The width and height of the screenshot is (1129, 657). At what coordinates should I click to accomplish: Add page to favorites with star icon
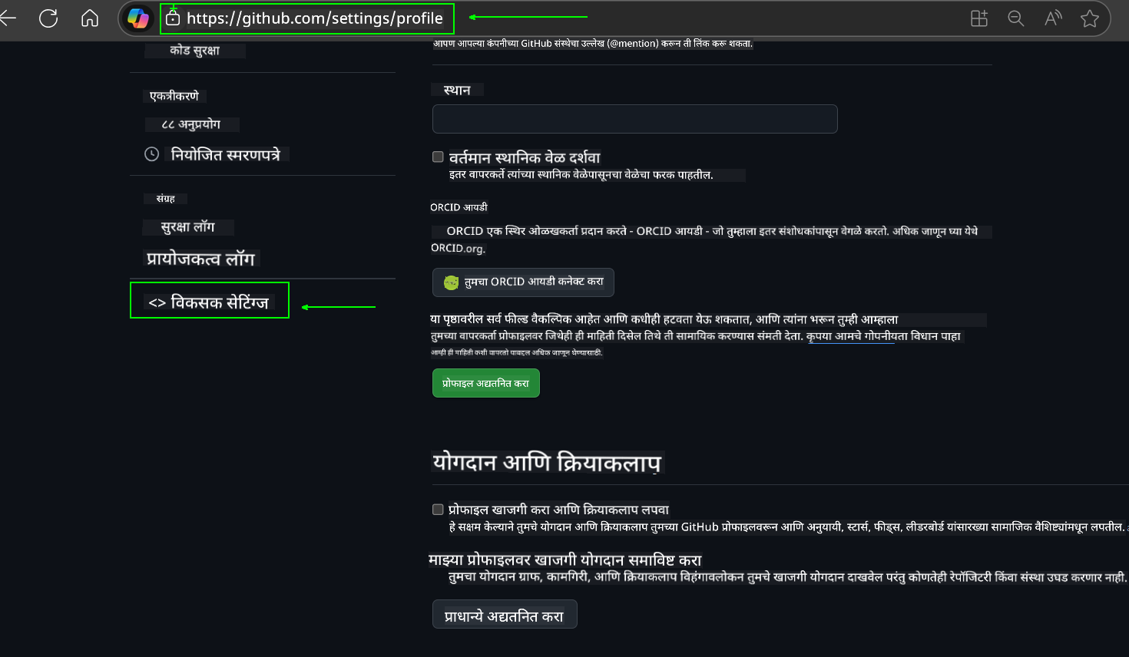[x=1089, y=18]
